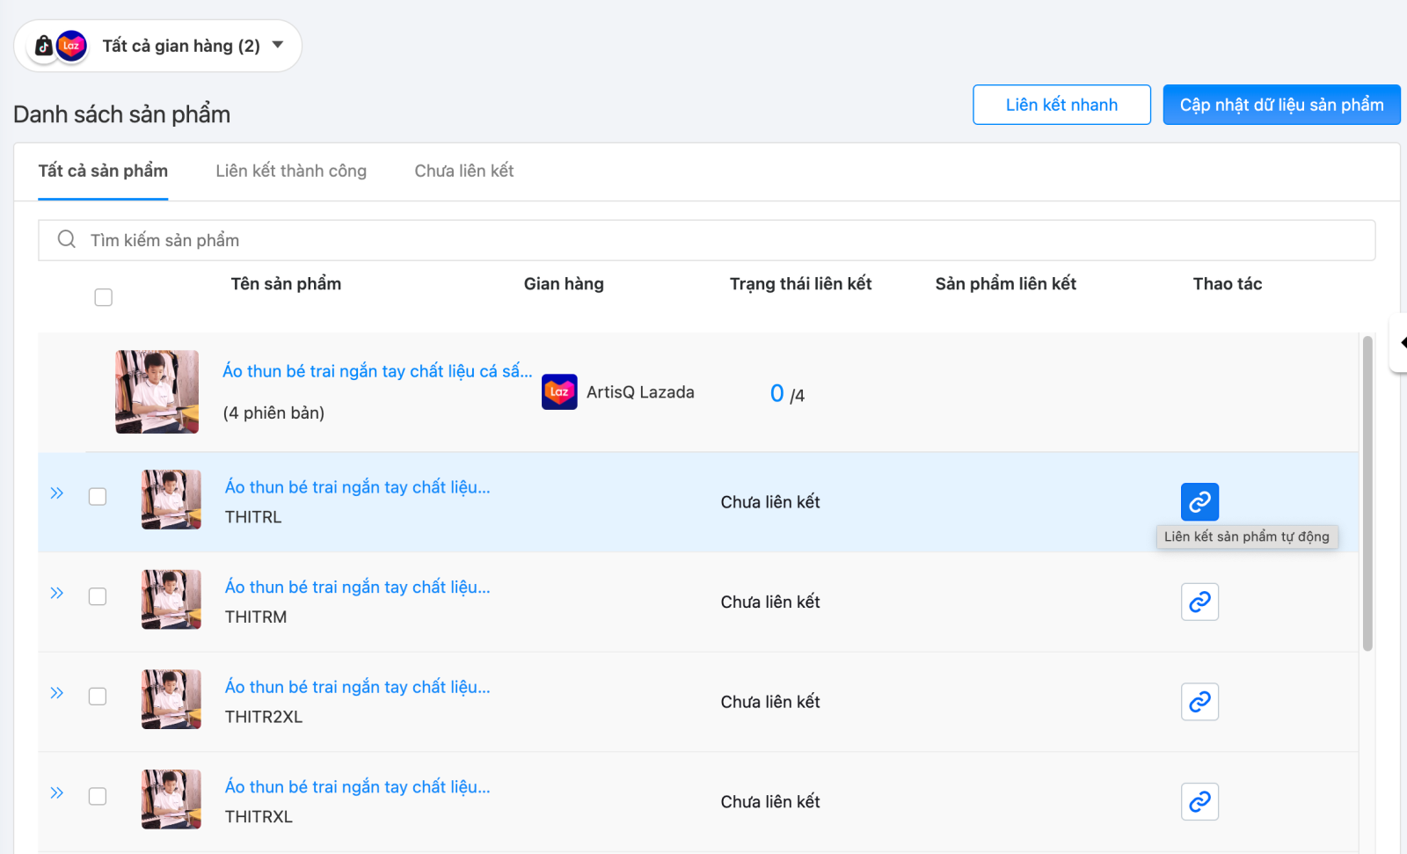Tick the checkbox for THITR2XL variant
The image size is (1407, 854).
coord(98,697)
